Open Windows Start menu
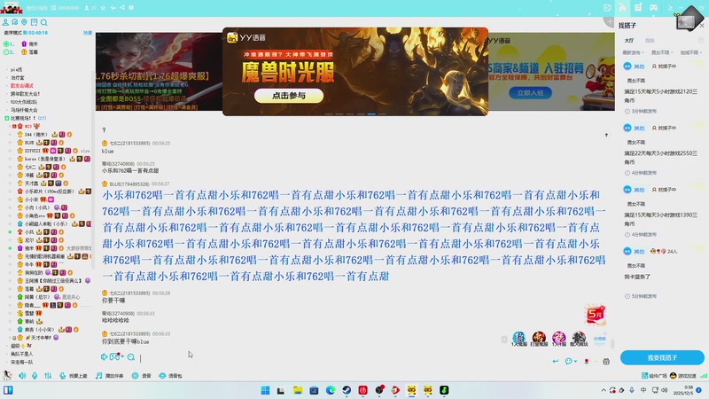Viewport: 709px width, 399px height. click(x=265, y=390)
